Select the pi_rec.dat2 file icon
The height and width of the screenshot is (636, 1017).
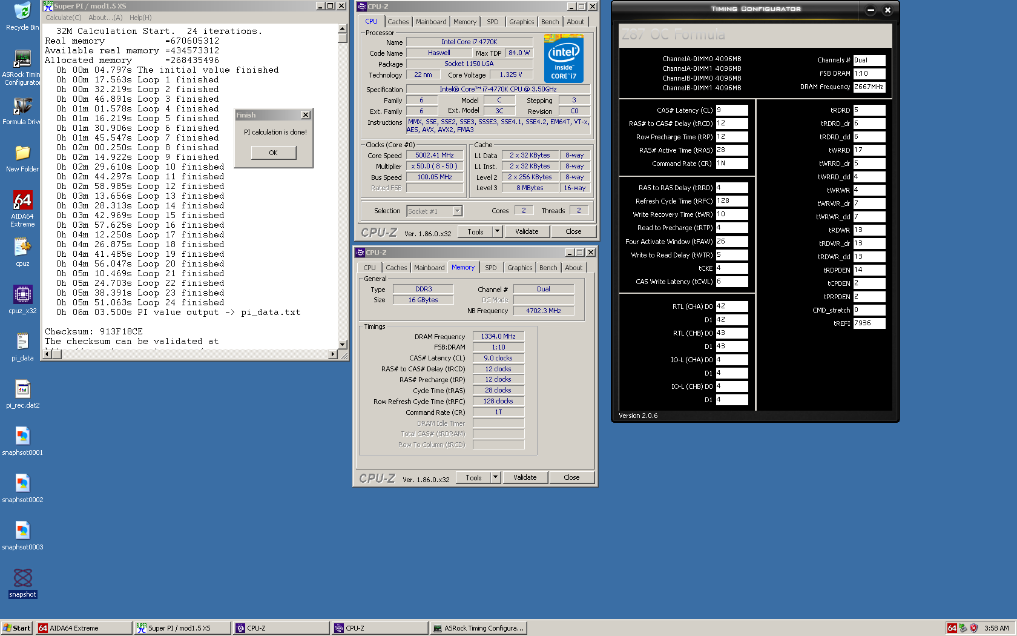point(22,390)
